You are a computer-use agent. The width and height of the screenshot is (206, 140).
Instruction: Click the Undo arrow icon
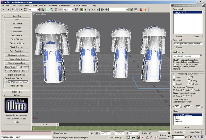click(x=4, y=10)
